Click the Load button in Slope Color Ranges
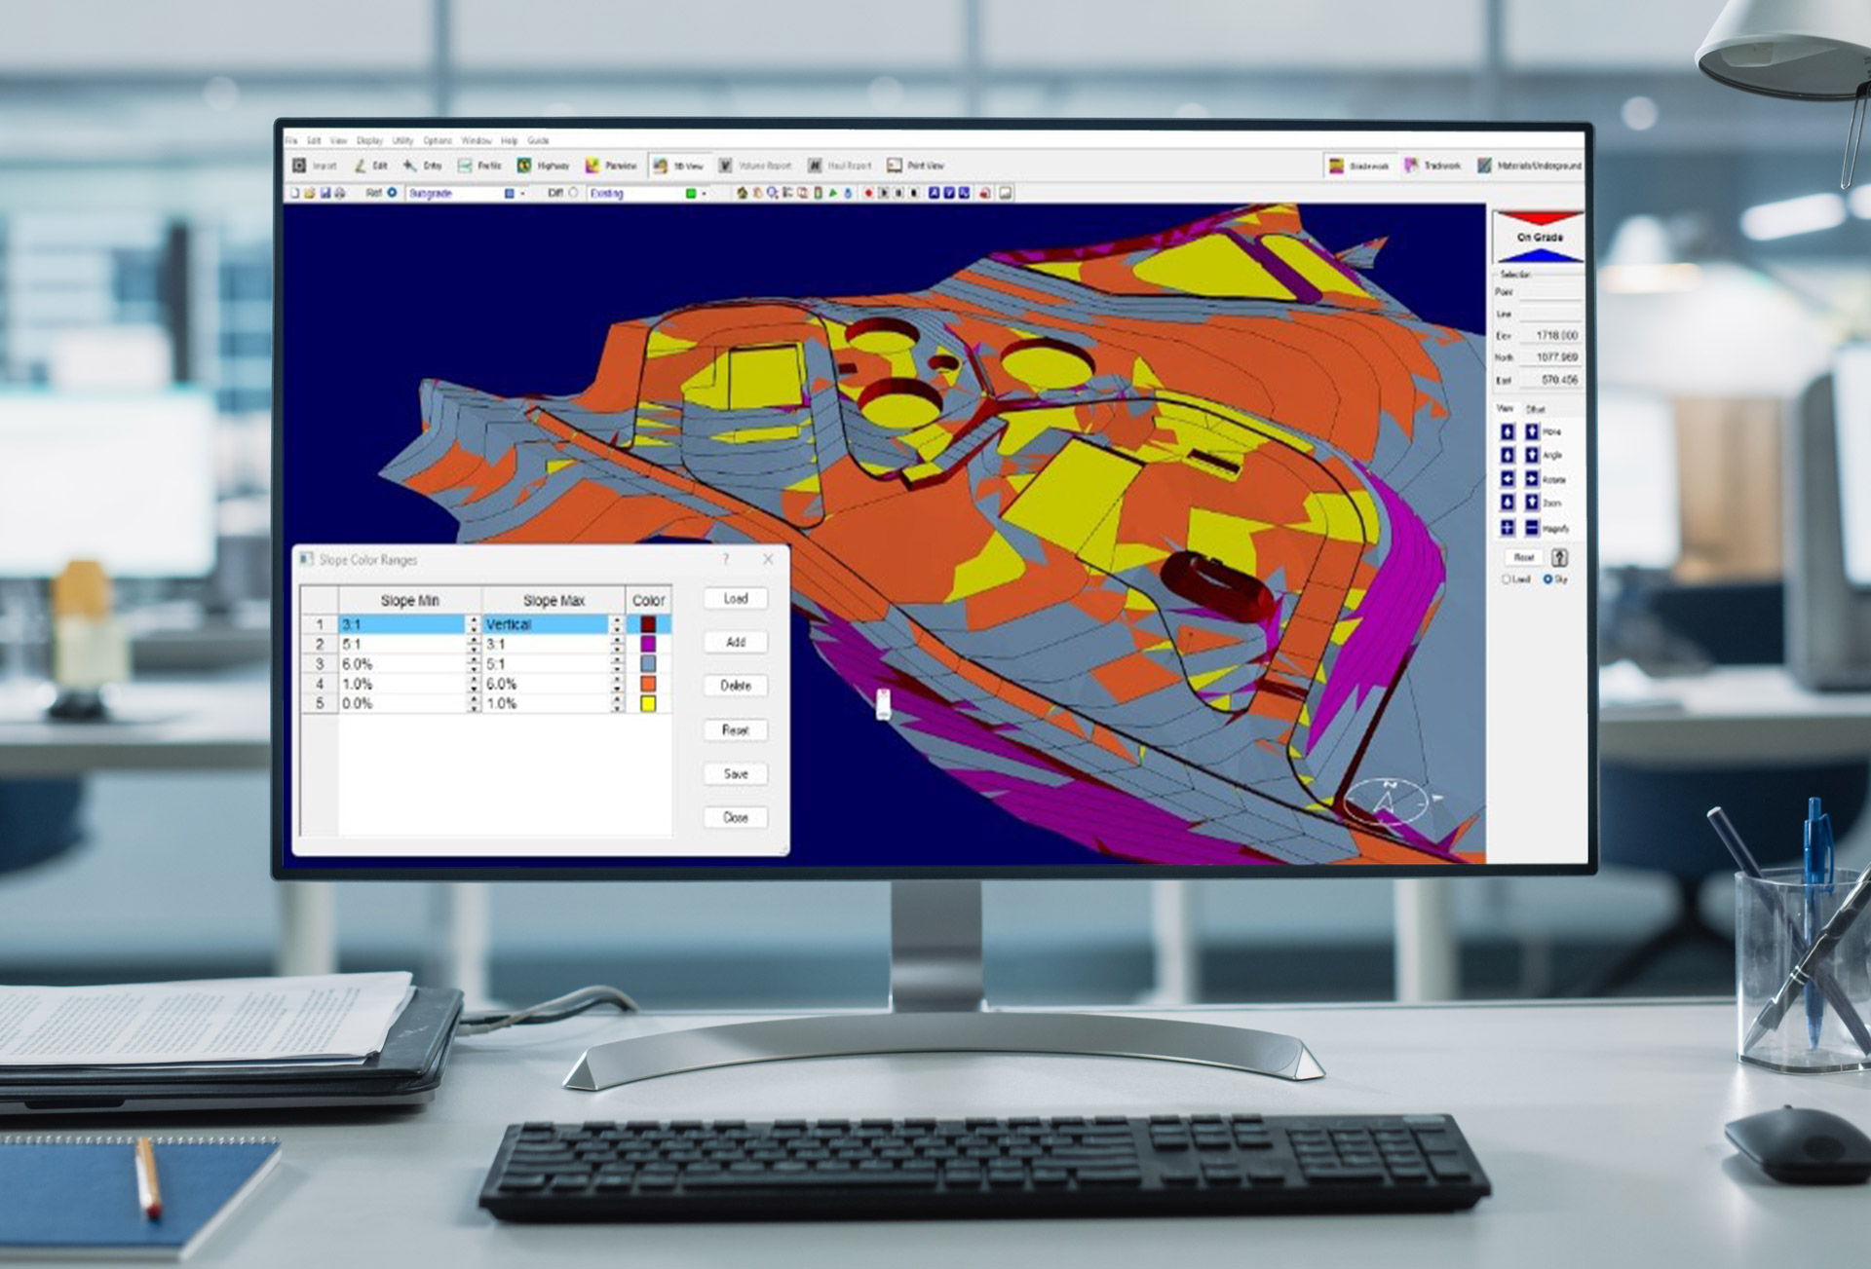Image resolution: width=1871 pixels, height=1269 pixels. click(737, 598)
